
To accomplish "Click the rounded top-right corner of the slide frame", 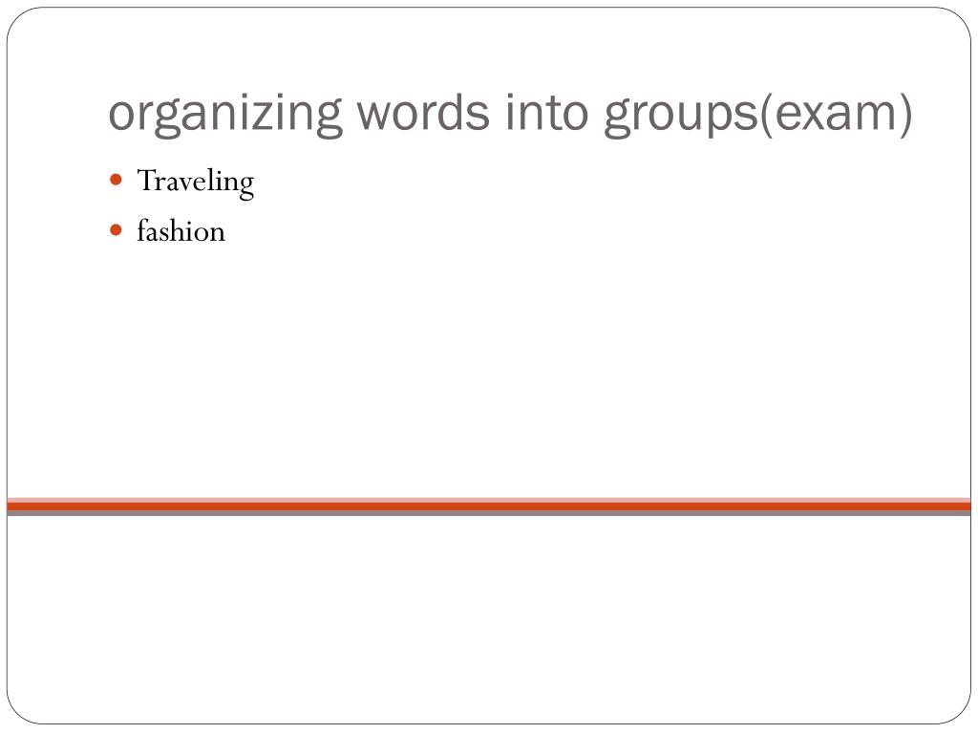I will 961,18.
